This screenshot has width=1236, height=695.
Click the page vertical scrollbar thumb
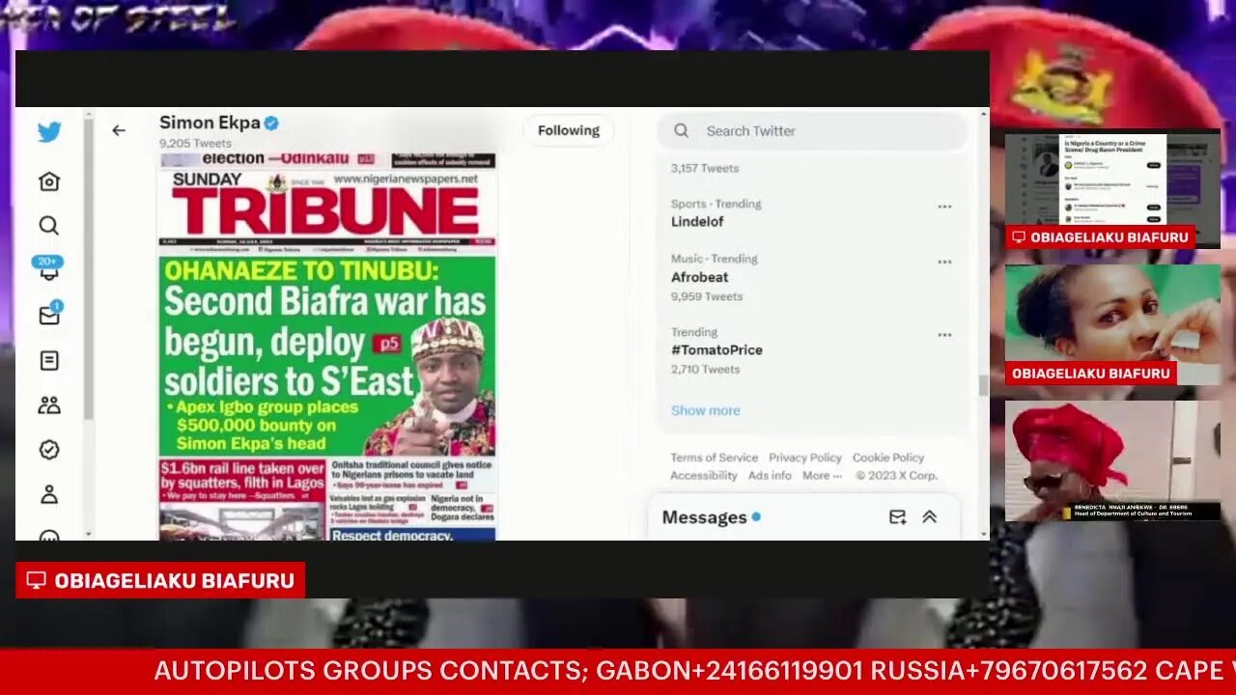tap(983, 385)
